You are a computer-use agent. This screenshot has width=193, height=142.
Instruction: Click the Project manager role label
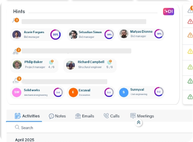click(x=35, y=67)
